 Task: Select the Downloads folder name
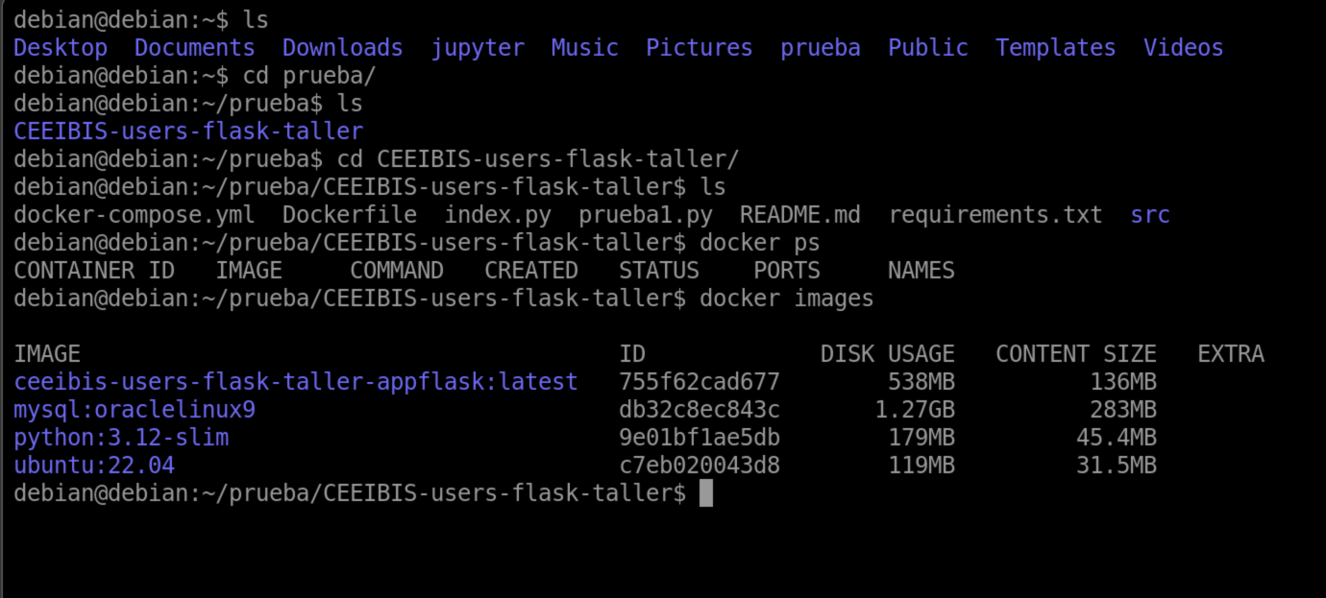pyautogui.click(x=342, y=47)
